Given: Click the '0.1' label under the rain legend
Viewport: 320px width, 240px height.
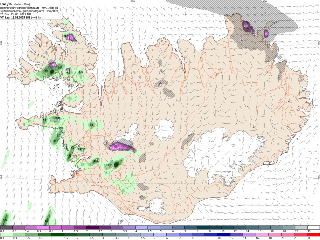Looking at the screenshot, I should click(x=2, y=238).
